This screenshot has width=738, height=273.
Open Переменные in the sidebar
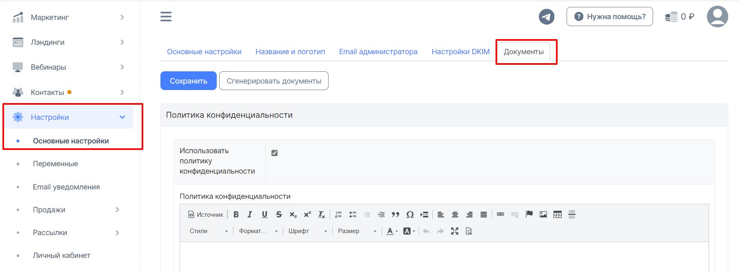click(x=56, y=164)
